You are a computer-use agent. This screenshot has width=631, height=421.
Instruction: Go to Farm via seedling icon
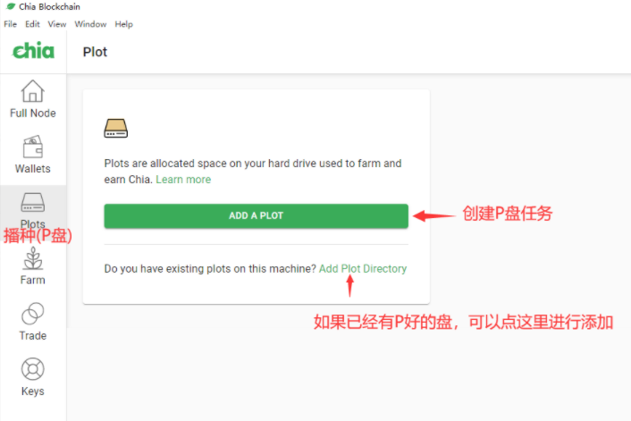coord(33,259)
